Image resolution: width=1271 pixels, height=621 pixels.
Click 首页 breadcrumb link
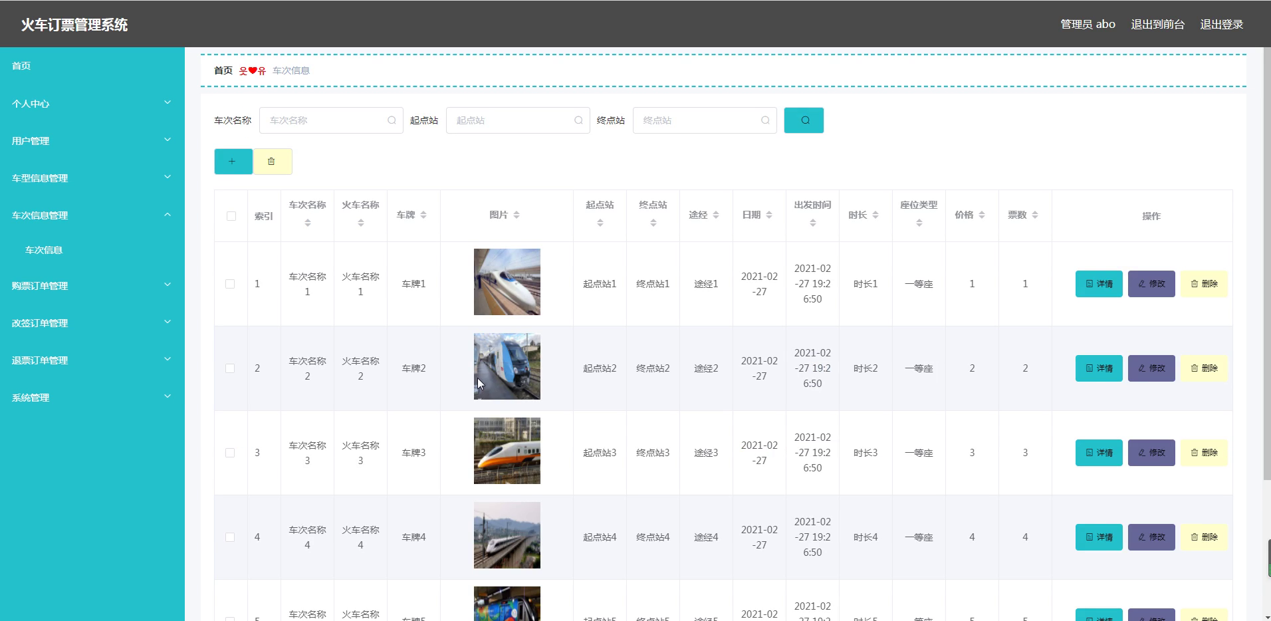(x=223, y=70)
